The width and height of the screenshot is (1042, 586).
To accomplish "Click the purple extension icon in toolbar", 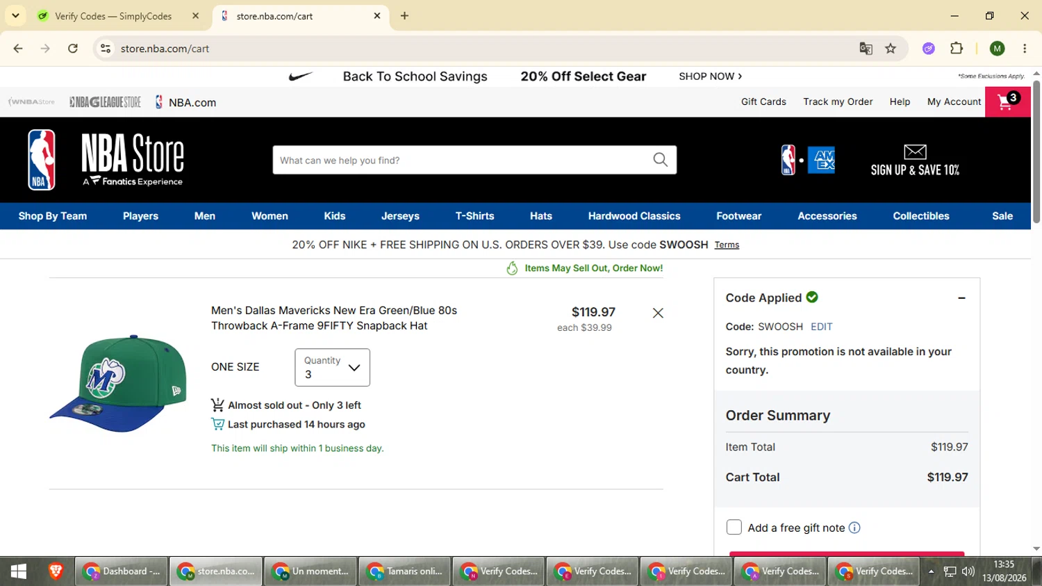I will coord(929,49).
